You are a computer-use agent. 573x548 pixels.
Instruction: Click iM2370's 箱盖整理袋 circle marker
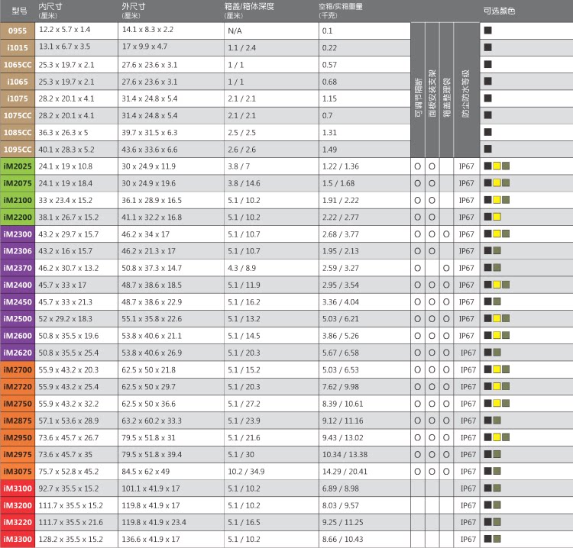click(446, 268)
